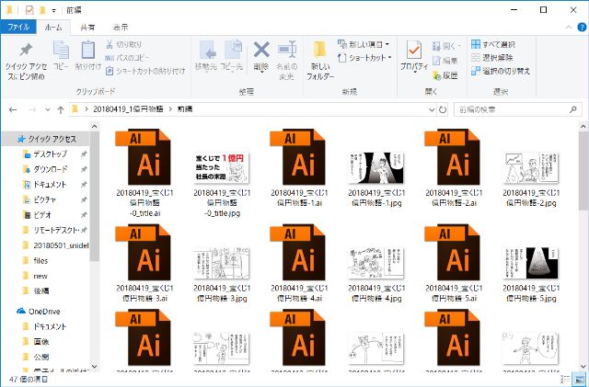Click the Back navigation arrow

click(13, 109)
